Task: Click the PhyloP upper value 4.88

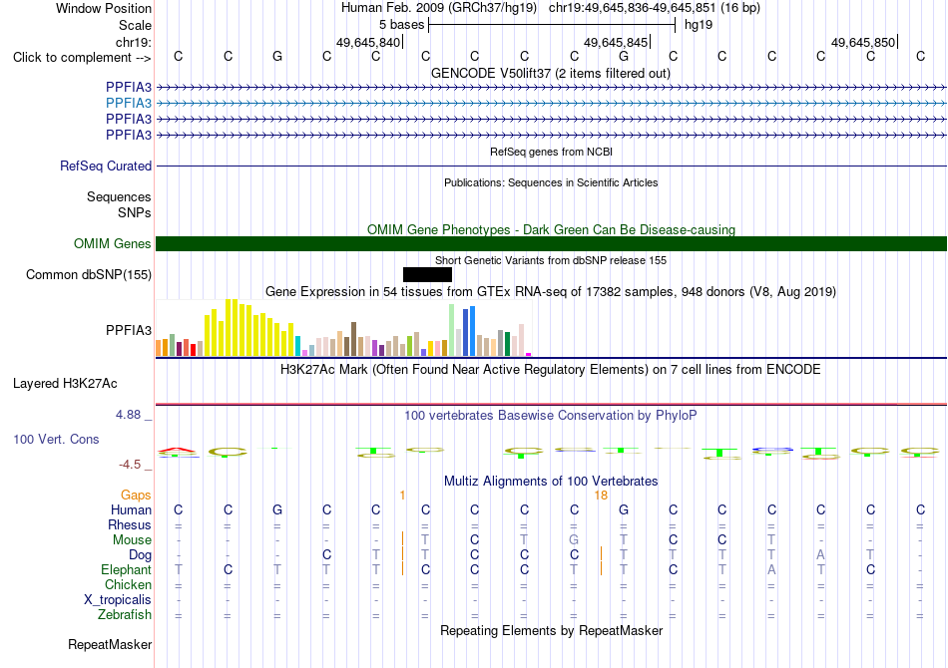Action: pos(128,415)
